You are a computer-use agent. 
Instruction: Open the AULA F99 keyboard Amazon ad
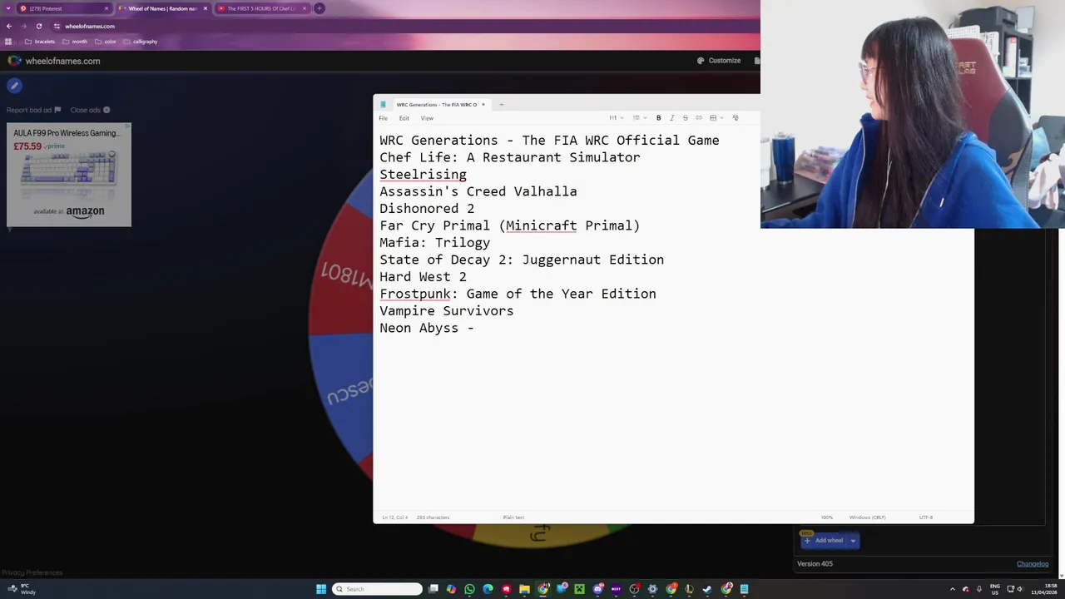click(x=69, y=175)
